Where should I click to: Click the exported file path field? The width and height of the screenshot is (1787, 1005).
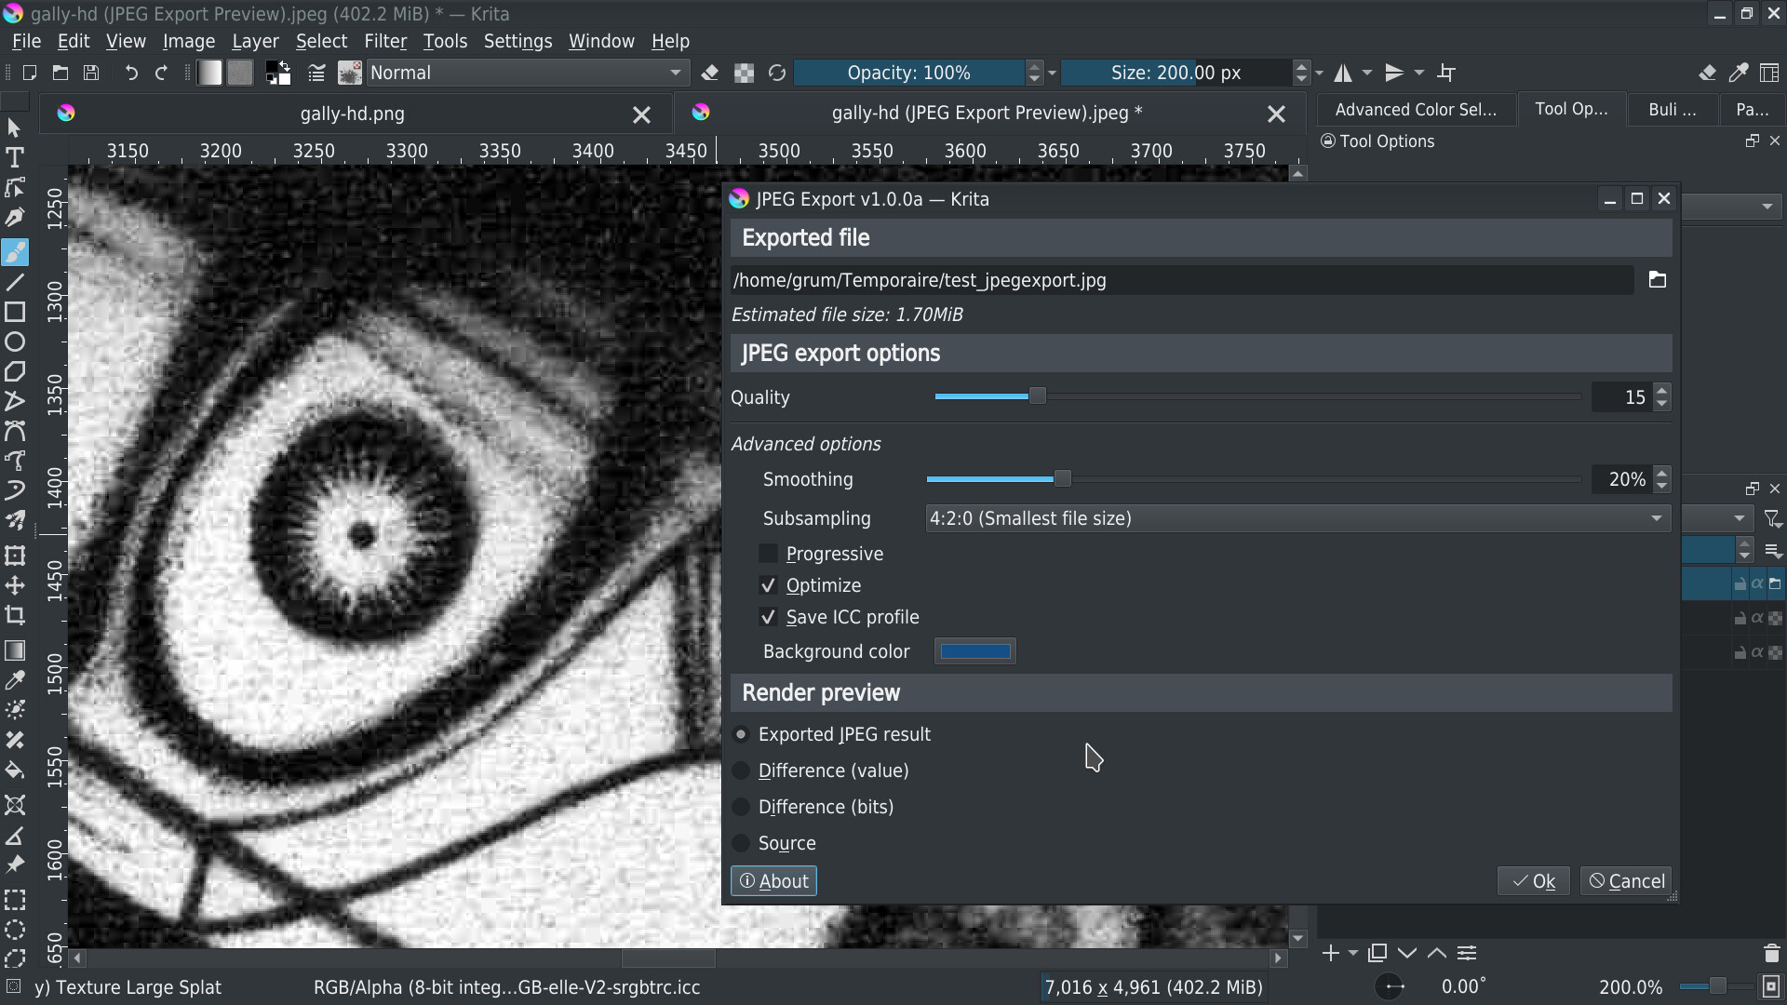coord(1180,280)
